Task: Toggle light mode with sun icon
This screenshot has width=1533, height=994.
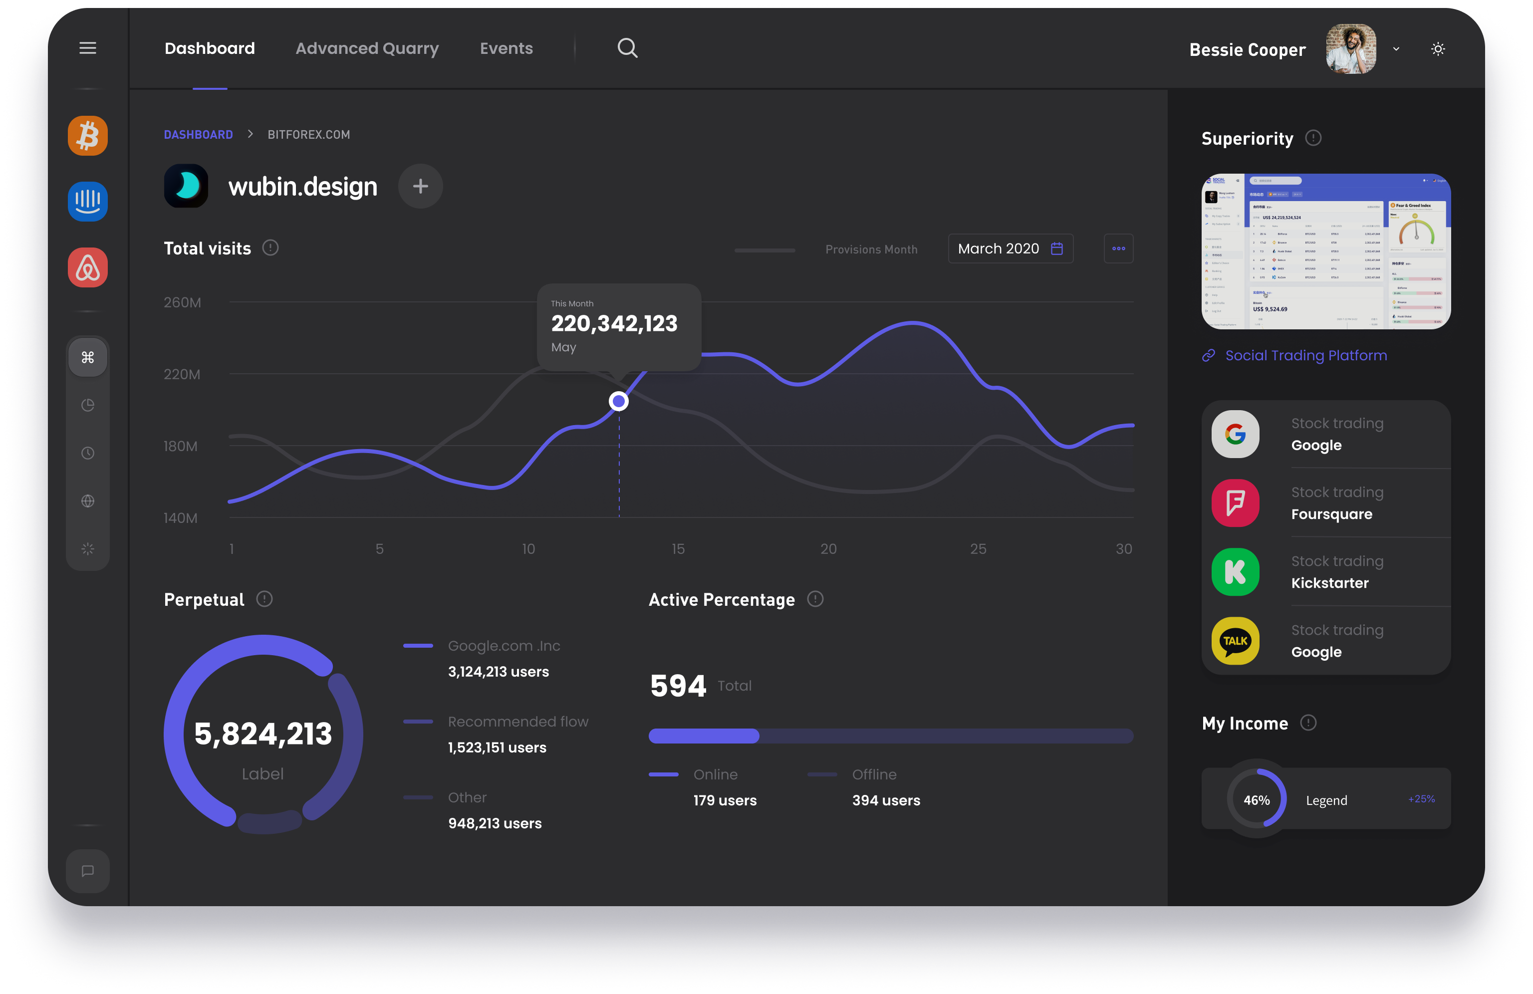Action: point(1438,49)
